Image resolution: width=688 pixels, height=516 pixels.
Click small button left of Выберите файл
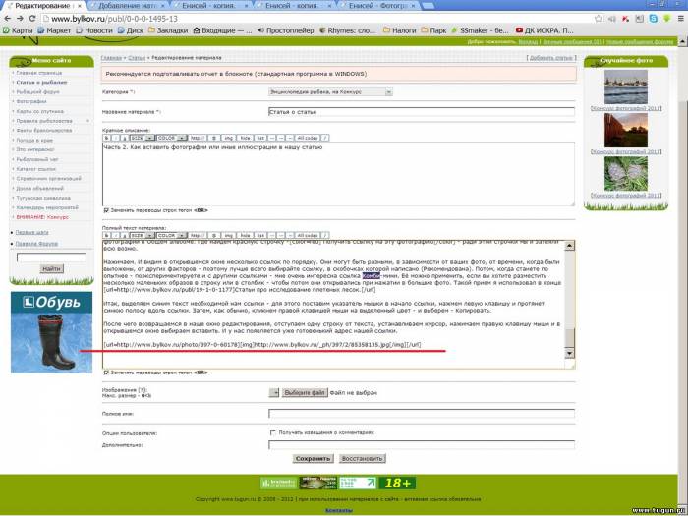274,392
